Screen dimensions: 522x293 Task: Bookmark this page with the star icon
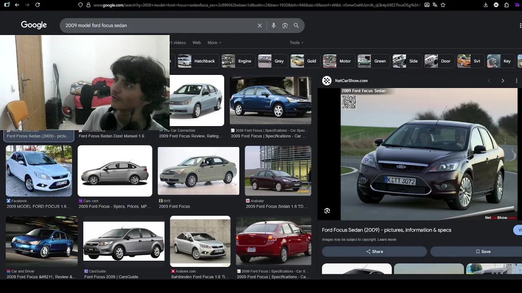[443, 5]
